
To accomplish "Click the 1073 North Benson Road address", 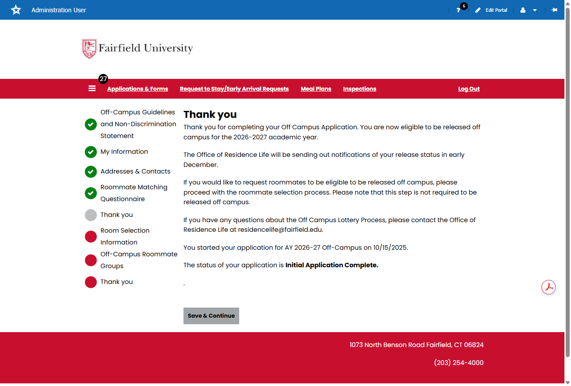I will click(417, 345).
